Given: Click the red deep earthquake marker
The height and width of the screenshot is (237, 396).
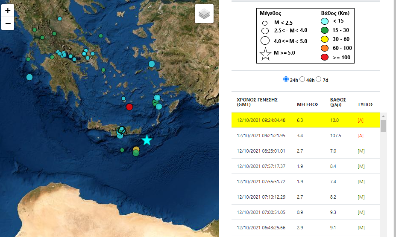Looking at the screenshot, I should [x=129, y=107].
